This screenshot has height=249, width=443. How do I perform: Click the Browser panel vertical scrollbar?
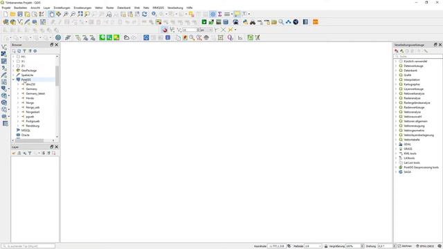pyautogui.click(x=57, y=75)
